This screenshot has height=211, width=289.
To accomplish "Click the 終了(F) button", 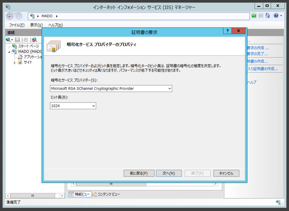I will (197, 174).
